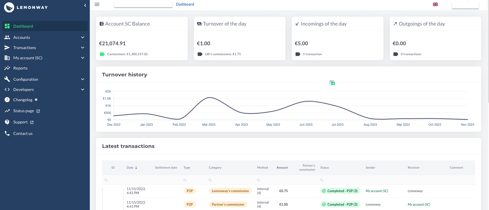
Task: Click the Lemonway's commission category badge
Action: 230,191
